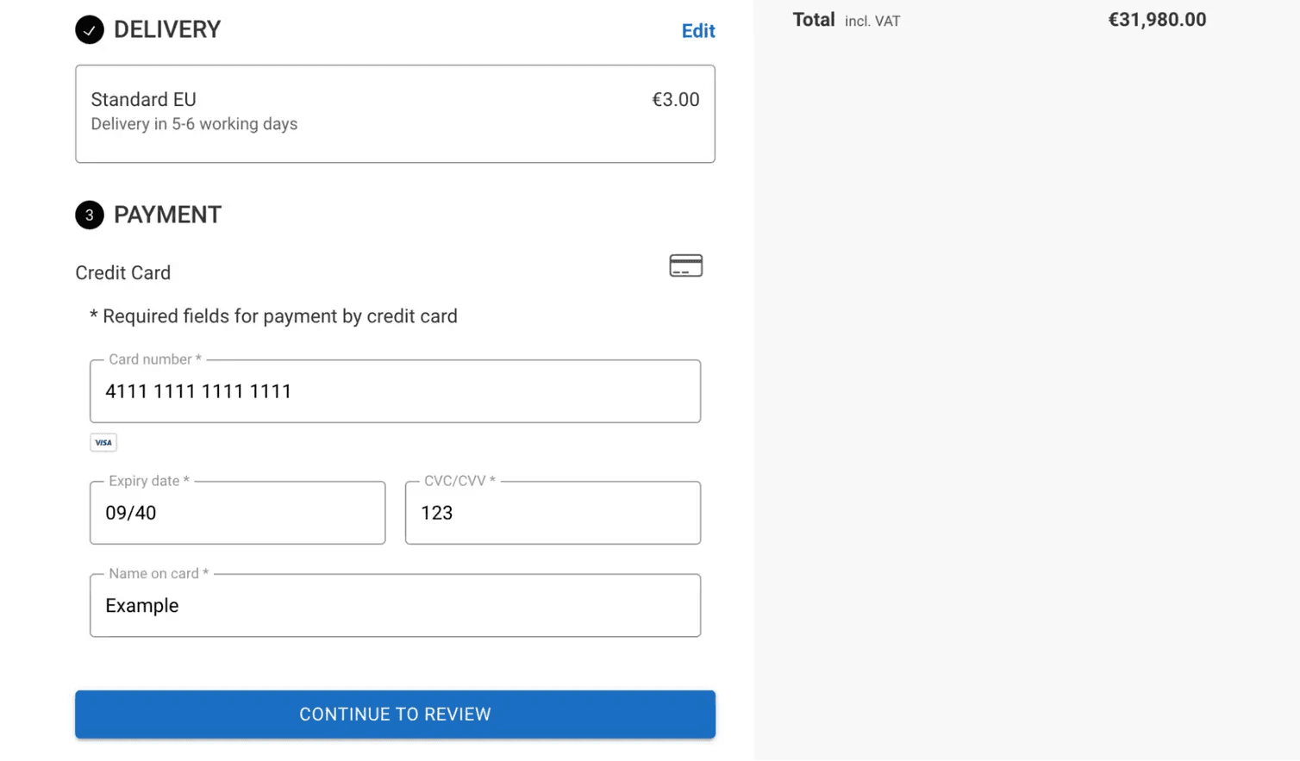Click the Visa card type icon
The image size is (1300, 761).
(103, 441)
